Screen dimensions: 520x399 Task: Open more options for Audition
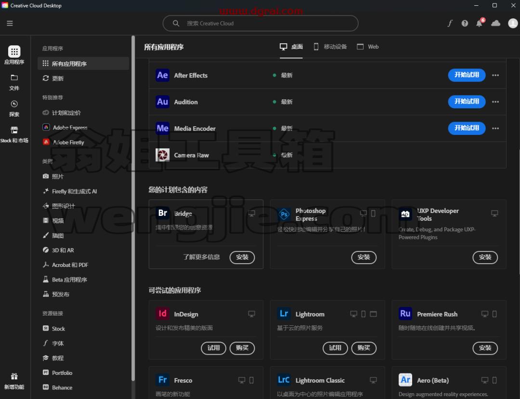(495, 102)
